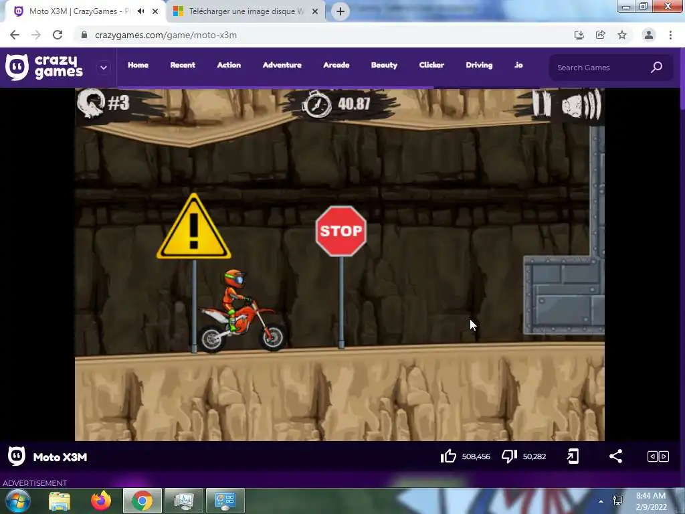Click the network tray icon
Screen dimensions: 685x514
pos(617,501)
